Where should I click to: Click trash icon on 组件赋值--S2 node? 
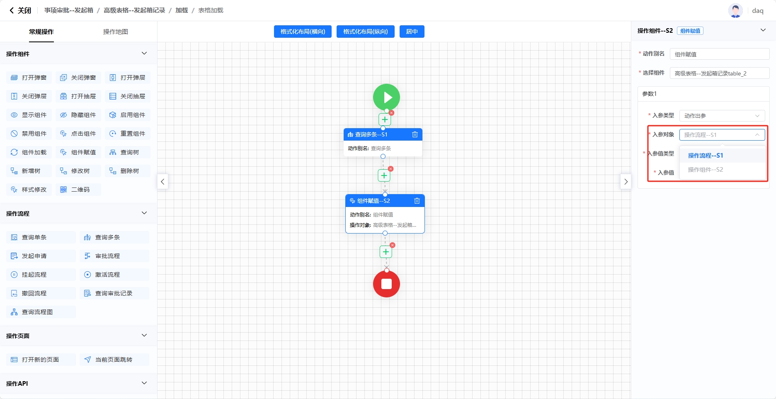417,201
